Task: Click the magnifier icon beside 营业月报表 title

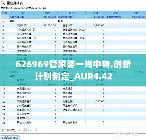Action: tap(3, 3)
